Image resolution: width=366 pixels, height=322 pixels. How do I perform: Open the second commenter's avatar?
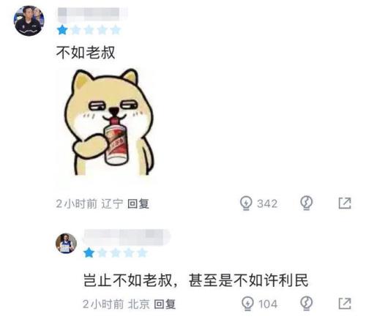pos(66,243)
